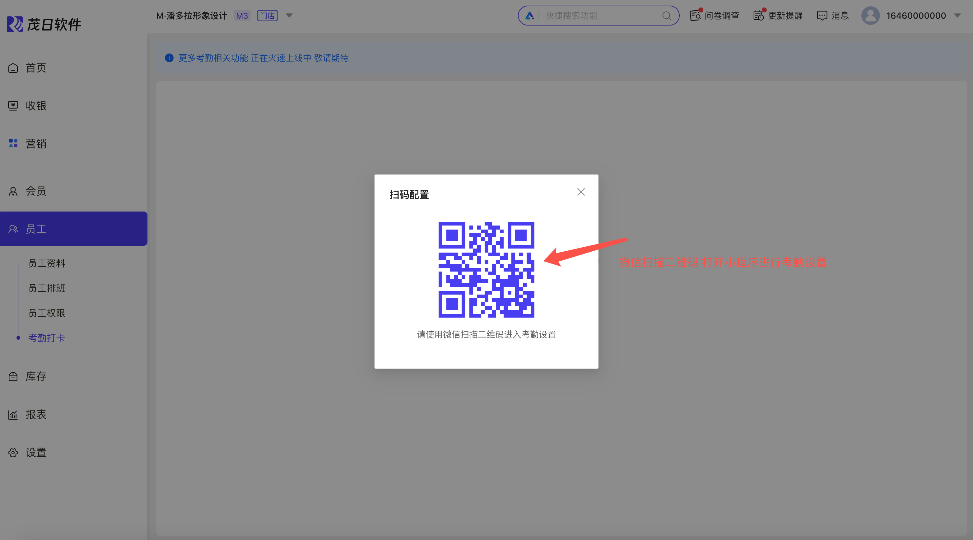Select 员工排班 submenu item
This screenshot has height=540, width=973.
[47, 288]
